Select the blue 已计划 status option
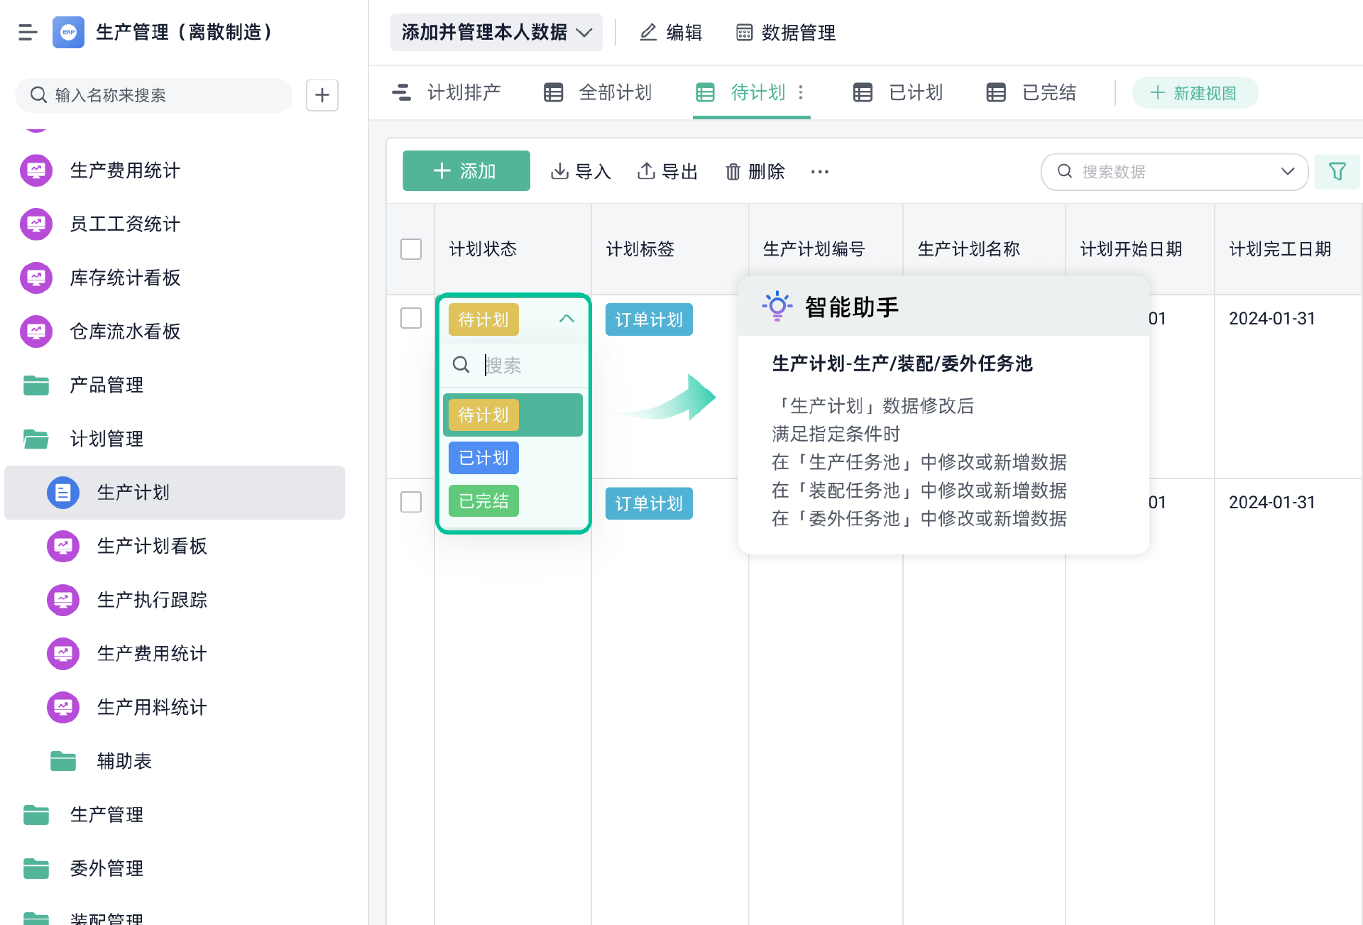Viewport: 1363px width, 925px height. pyautogui.click(x=483, y=458)
